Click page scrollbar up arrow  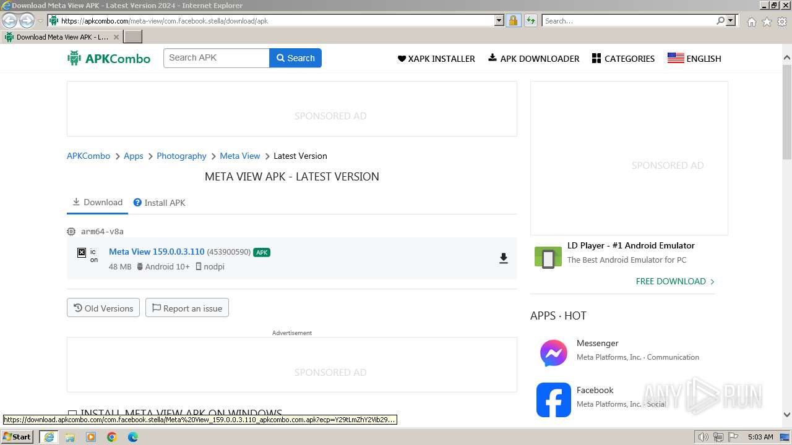click(x=787, y=58)
